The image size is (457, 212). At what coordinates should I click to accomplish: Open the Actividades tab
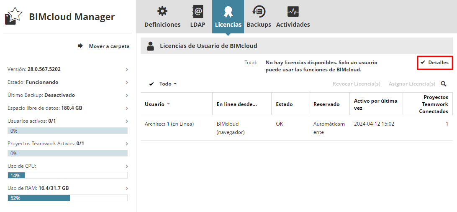click(293, 17)
